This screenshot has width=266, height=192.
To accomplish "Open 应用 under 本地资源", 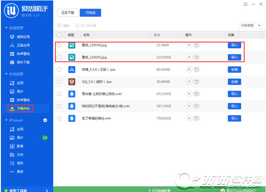I will click(x=17, y=83).
